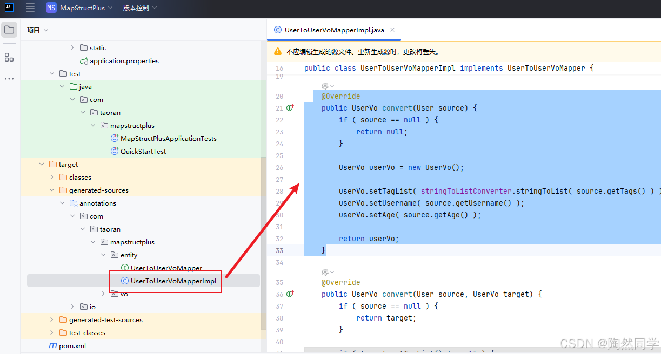The height and width of the screenshot is (354, 661).
Task: Collapse the target folder
Action: tap(42, 165)
